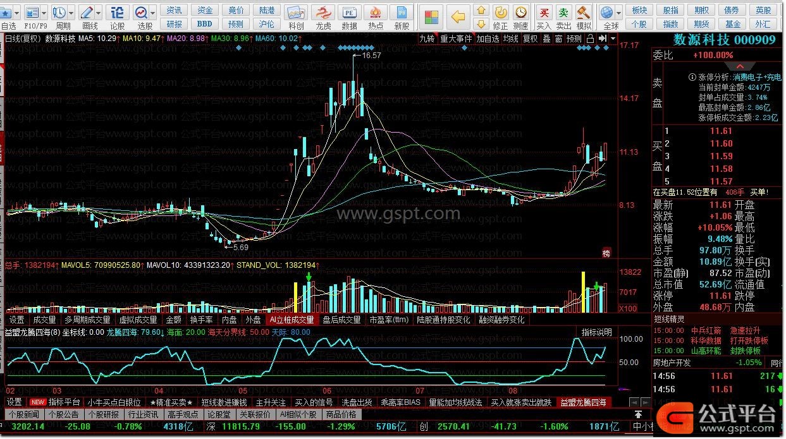Click the 沪伦 button
The width and height of the screenshot is (786, 439).
[x=267, y=24]
